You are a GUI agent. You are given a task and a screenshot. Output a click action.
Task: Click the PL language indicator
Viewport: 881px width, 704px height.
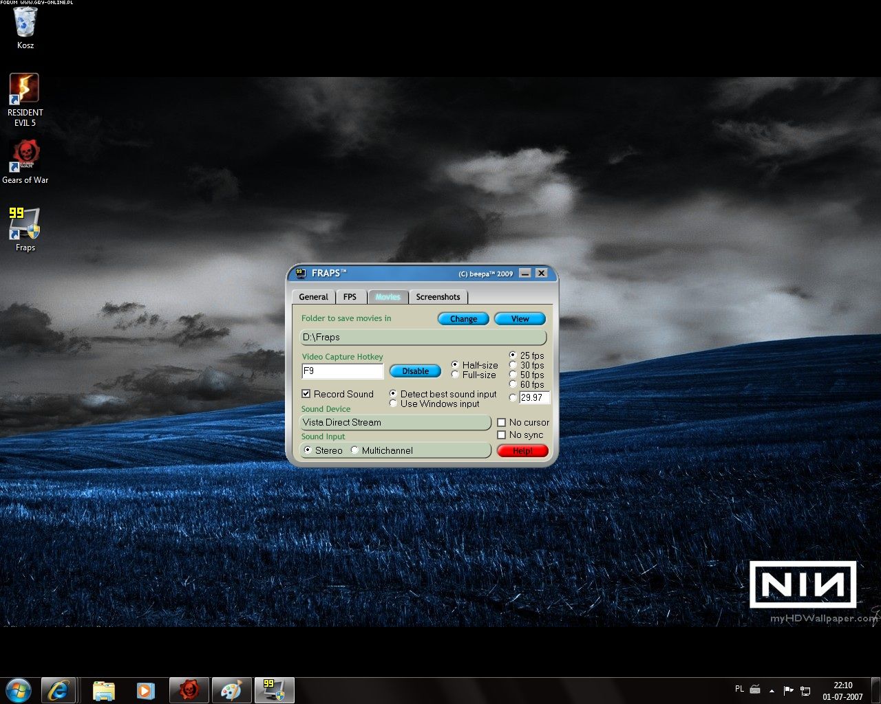[739, 689]
